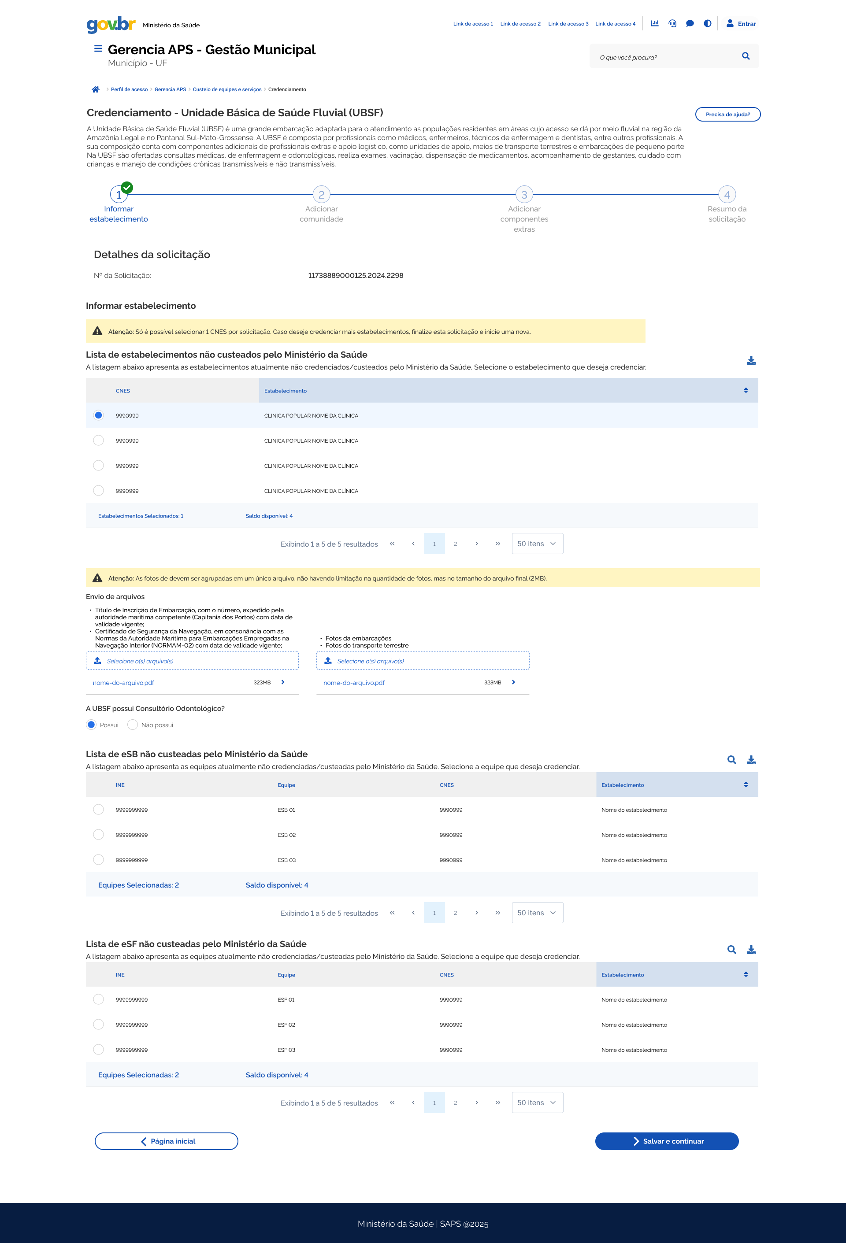Select the ESF 03 team radio
The image size is (846, 1243).
click(98, 1049)
